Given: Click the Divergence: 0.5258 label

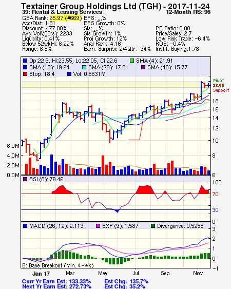Looking at the screenshot, I should tap(180, 226).
